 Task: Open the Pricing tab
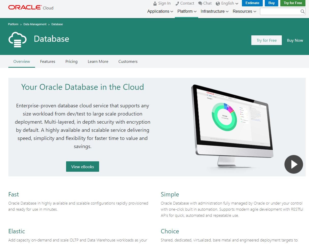(x=71, y=61)
